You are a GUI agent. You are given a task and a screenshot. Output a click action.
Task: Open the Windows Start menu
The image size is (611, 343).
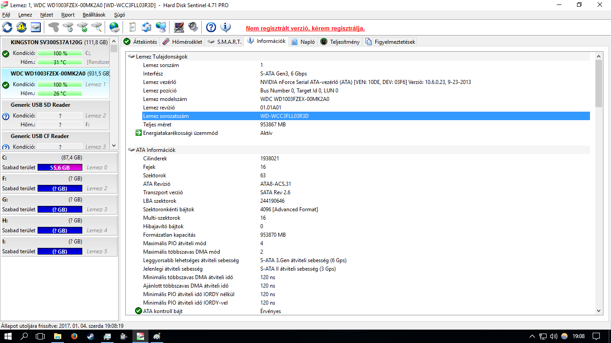(x=8, y=336)
